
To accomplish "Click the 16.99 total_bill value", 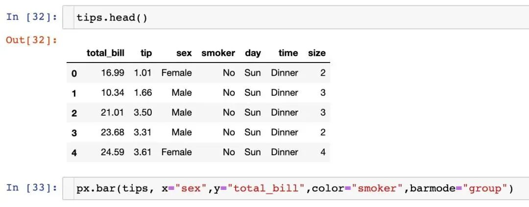I will [x=112, y=73].
